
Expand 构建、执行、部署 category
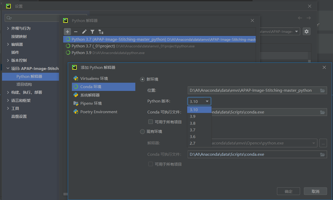[x=8, y=92]
